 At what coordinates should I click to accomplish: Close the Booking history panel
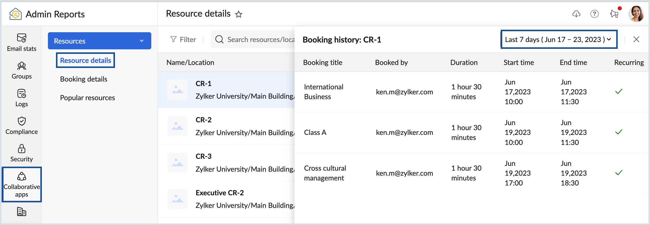(x=636, y=39)
